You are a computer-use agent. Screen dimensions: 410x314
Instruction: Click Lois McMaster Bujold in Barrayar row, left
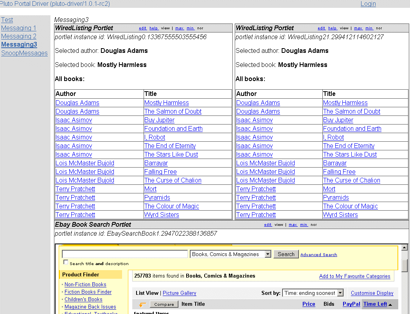click(85, 163)
